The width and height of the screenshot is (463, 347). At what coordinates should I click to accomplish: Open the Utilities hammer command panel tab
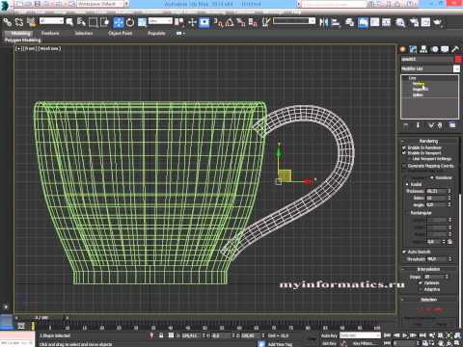pos(455,49)
